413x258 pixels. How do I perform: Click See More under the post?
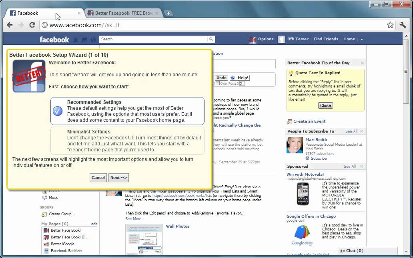tap(133, 219)
